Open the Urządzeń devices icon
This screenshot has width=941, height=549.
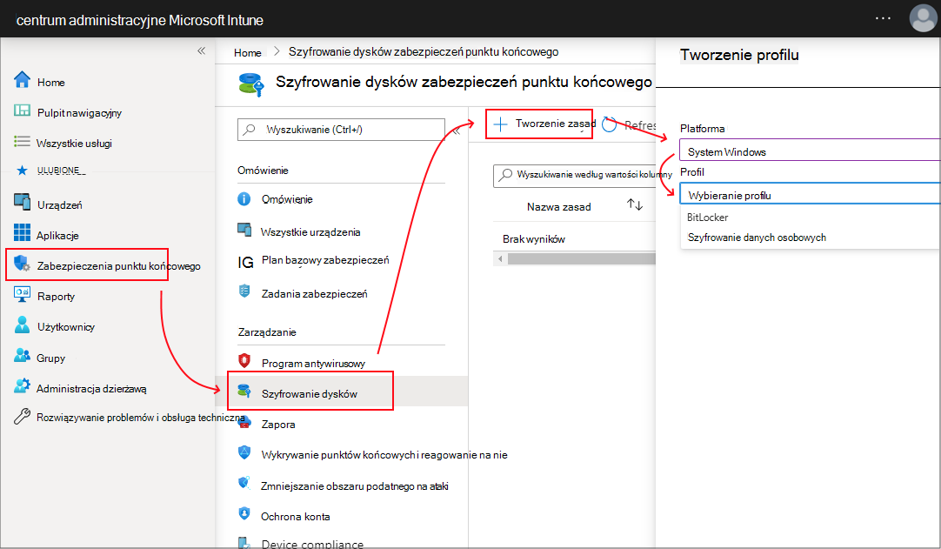click(x=23, y=203)
